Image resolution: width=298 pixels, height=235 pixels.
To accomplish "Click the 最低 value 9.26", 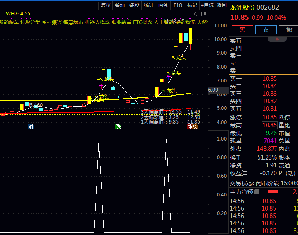I will click(x=271, y=133).
